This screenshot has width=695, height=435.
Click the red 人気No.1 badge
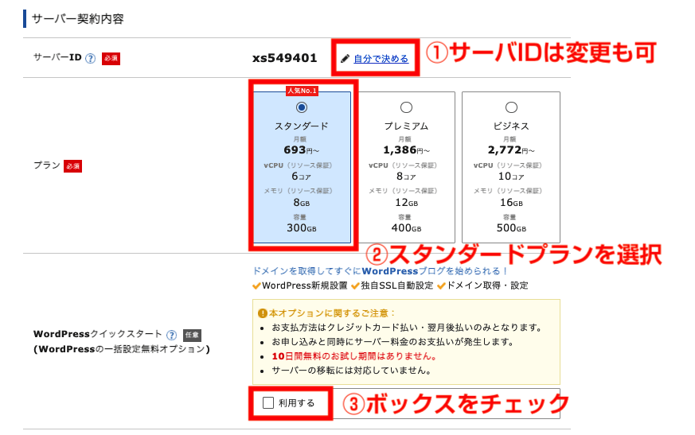(x=301, y=91)
